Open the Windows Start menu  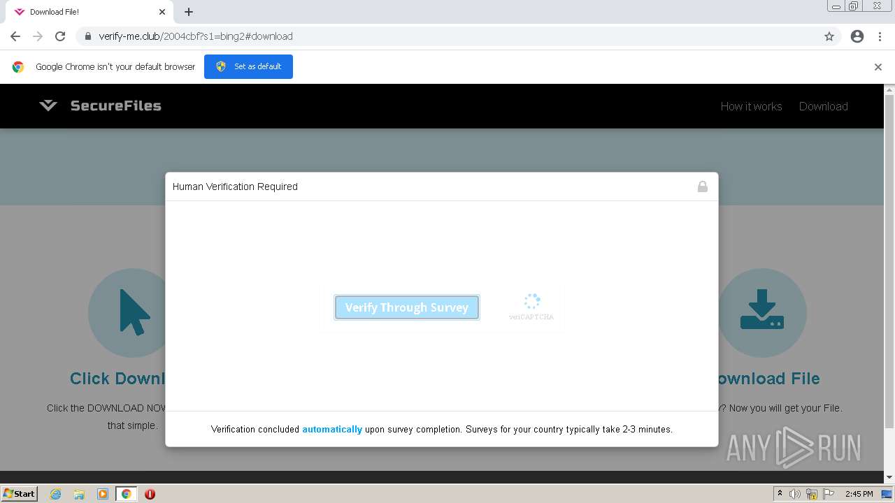point(19,494)
